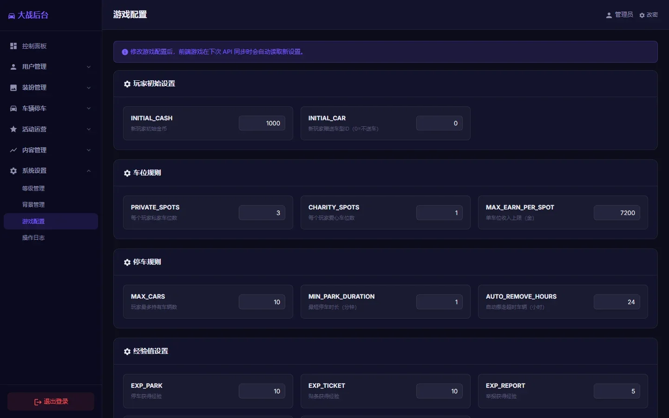669x418 pixels.
Task: Expand the 车辆停车 submenu chevron
Action: [89, 108]
